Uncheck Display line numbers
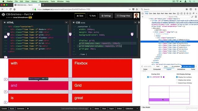 [x=177, y=77]
